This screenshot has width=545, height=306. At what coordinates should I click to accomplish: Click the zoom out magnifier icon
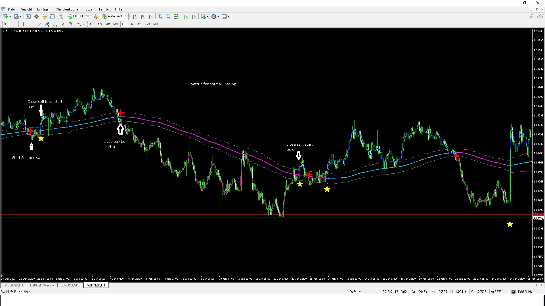pyautogui.click(x=168, y=16)
